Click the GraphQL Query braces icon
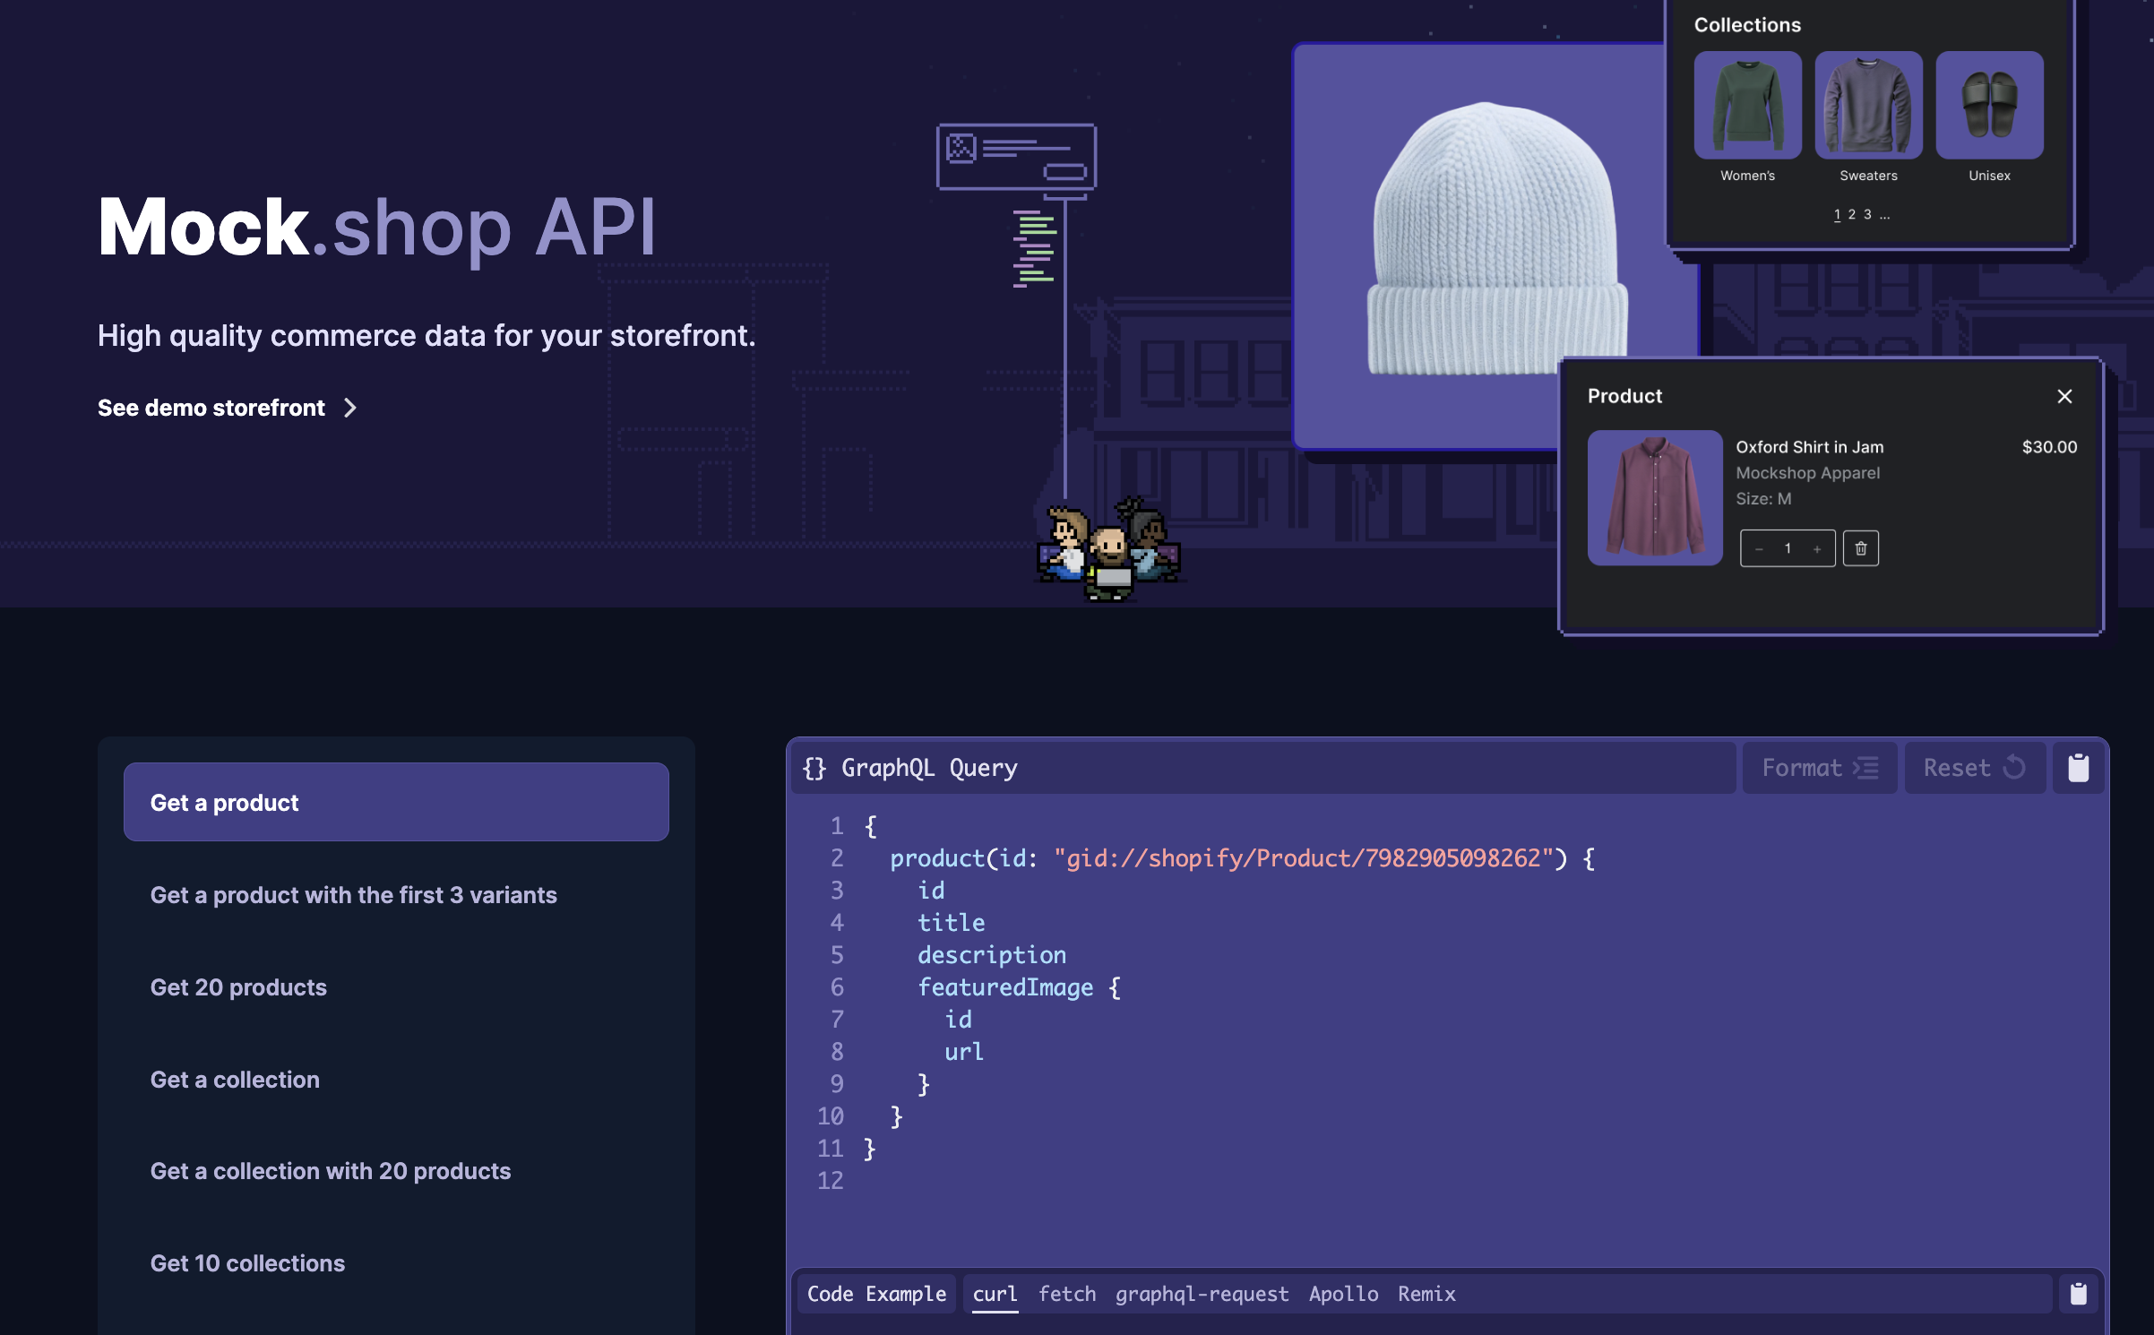2154x1335 pixels. (x=814, y=768)
